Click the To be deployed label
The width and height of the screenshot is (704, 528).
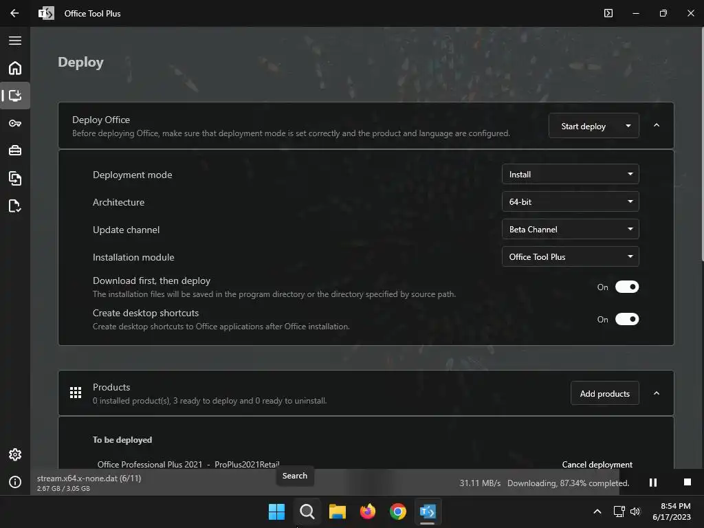pos(122,440)
